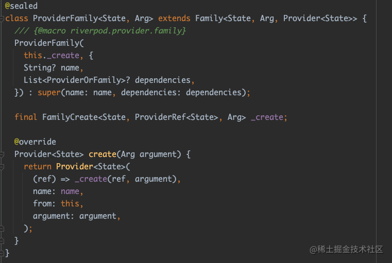
Task: Click the watermark text in the bottom corner
Action: (346, 249)
